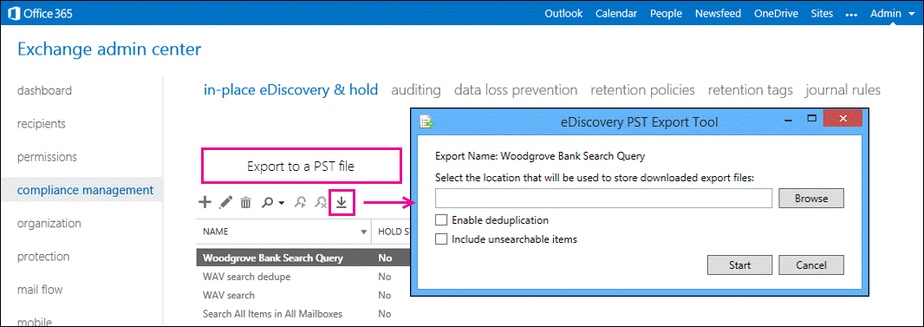Check Include unsearchable items
924x327 pixels.
coord(441,239)
